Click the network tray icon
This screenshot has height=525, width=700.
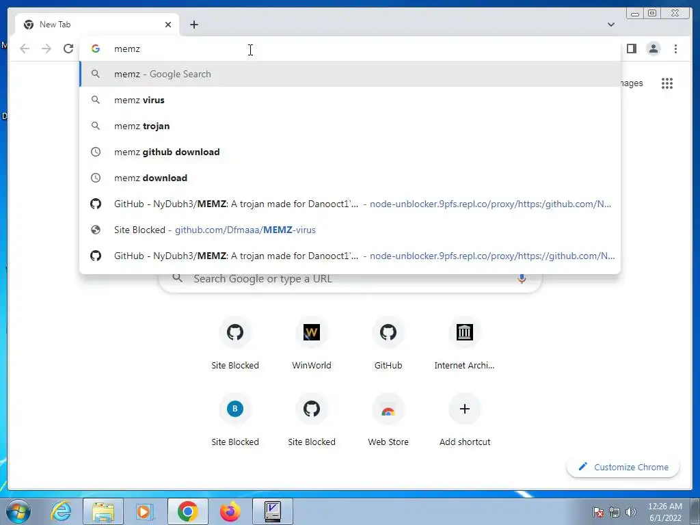(615, 512)
